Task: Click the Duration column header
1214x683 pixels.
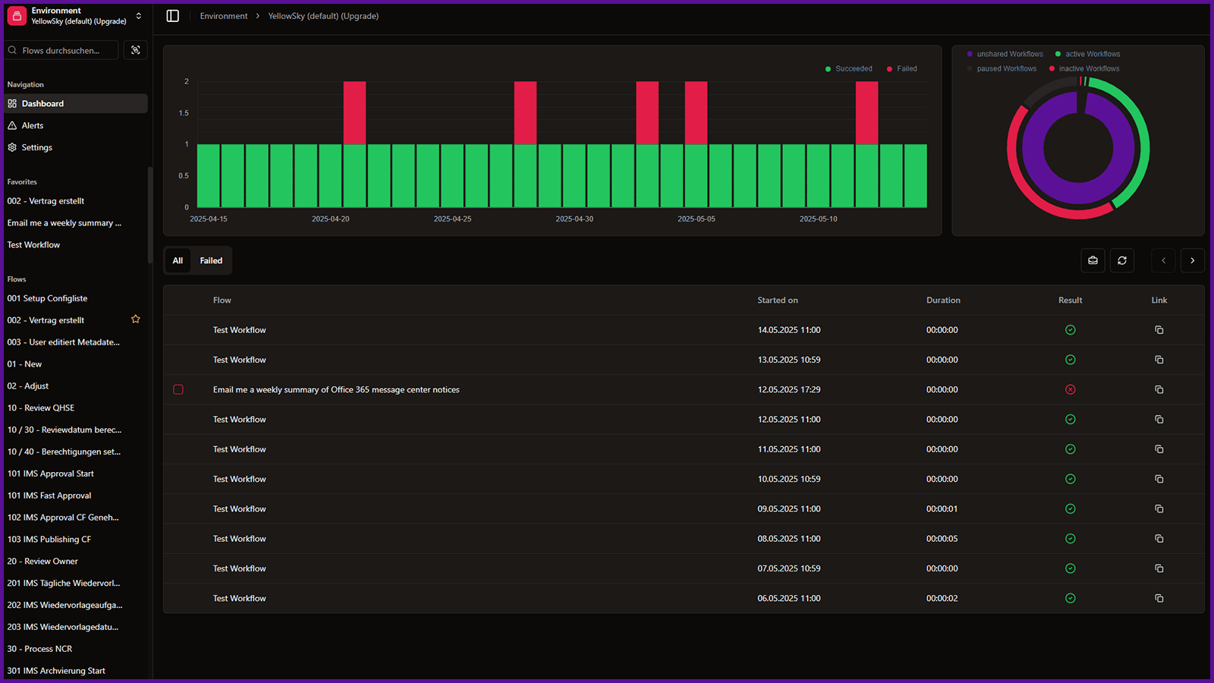Action: (943, 301)
